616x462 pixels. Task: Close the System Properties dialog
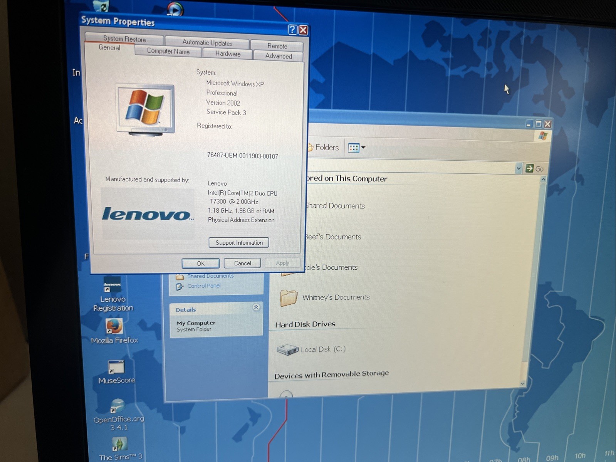click(x=303, y=30)
